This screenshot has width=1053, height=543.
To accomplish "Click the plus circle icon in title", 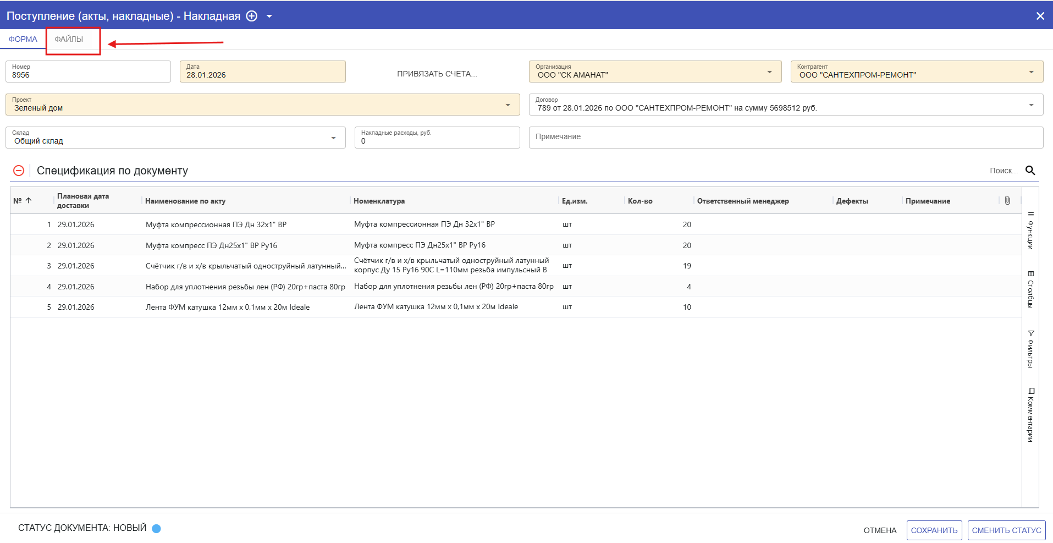I will 251,16.
